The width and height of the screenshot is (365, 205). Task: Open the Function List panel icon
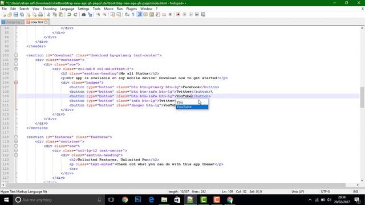pos(158,14)
